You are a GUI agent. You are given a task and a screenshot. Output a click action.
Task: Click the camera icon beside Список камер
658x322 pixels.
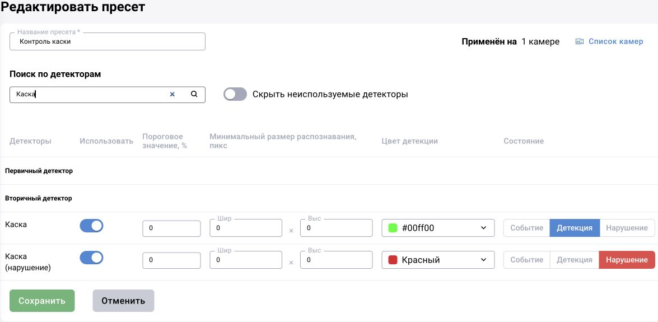click(x=580, y=41)
